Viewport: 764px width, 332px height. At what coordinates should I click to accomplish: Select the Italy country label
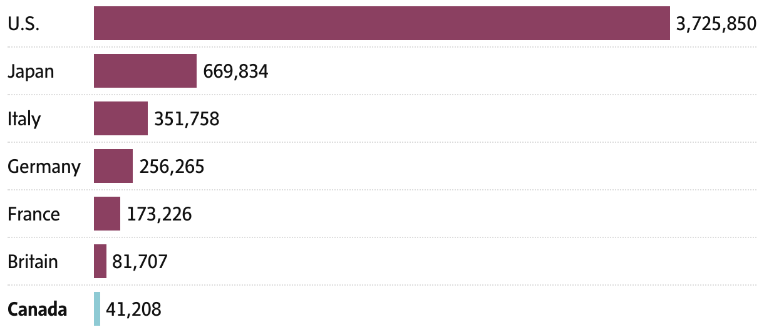click(24, 119)
